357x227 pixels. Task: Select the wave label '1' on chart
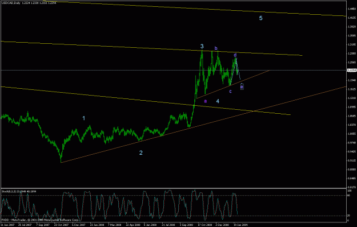pos(83,118)
